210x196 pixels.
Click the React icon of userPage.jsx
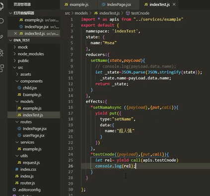point(19,135)
